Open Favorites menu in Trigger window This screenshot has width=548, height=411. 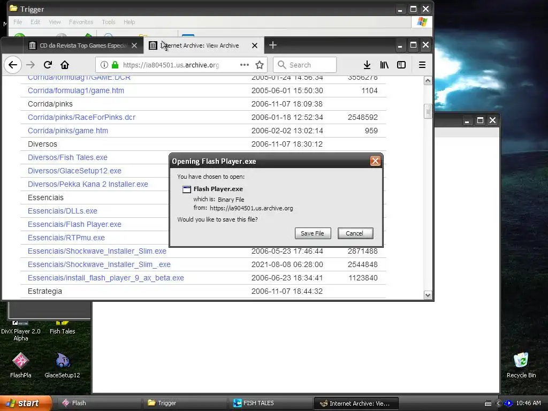pos(81,22)
